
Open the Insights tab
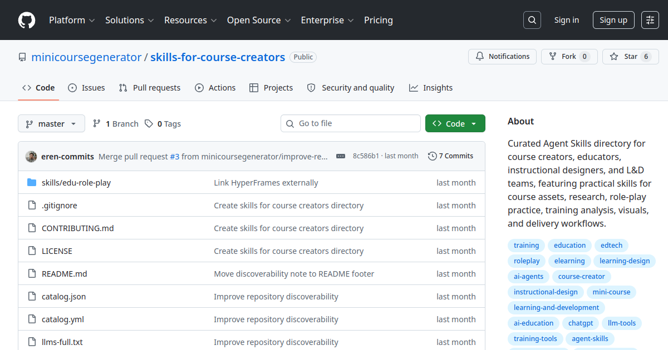(431, 88)
